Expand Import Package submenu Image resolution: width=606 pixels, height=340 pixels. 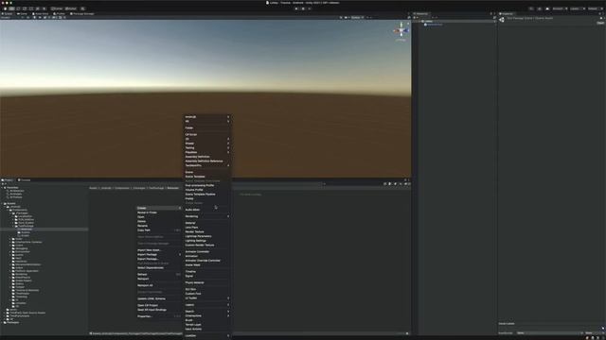pyautogui.click(x=158, y=254)
